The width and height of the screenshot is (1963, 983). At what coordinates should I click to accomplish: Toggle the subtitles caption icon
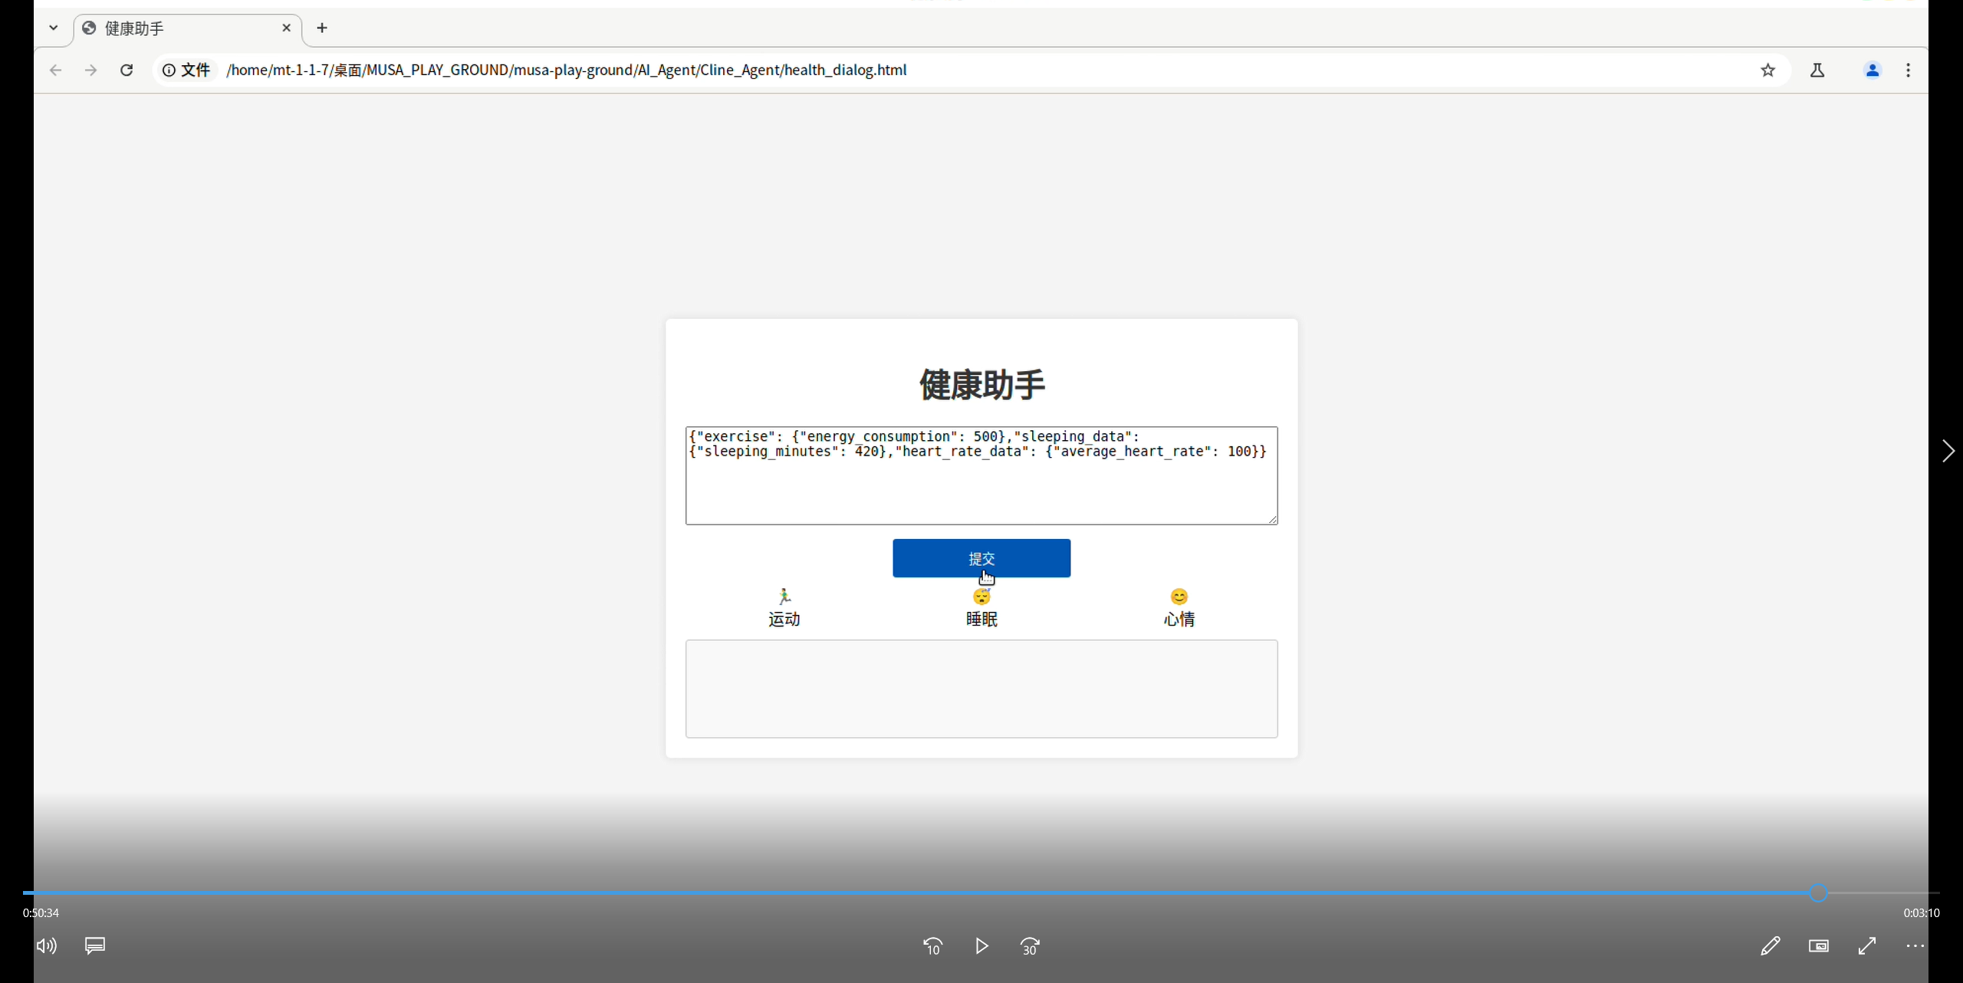(x=95, y=945)
